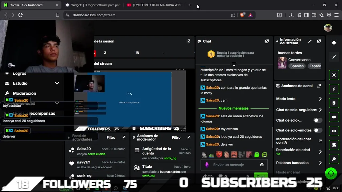Click the Spanish language tag
The width and height of the screenshot is (342, 192).
click(297, 66)
